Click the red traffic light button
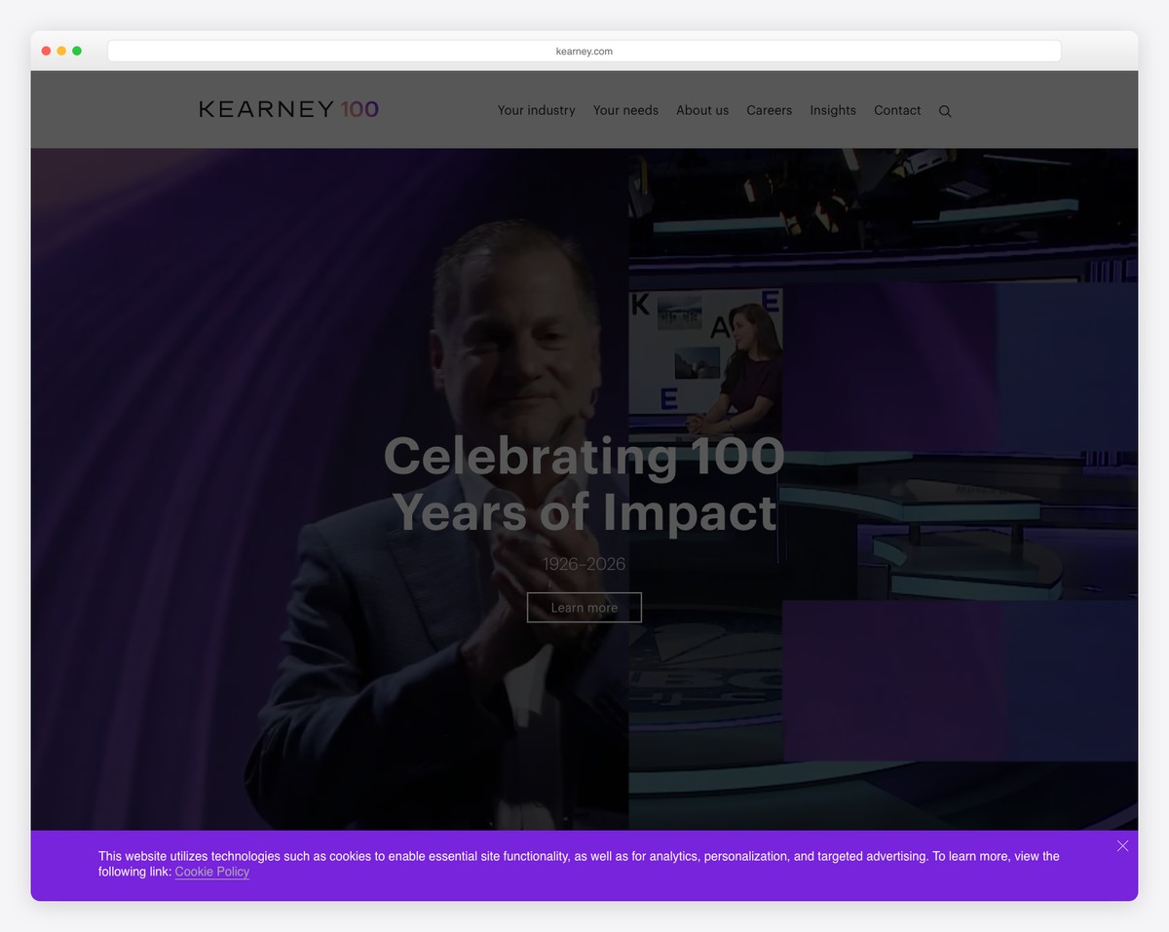1169x932 pixels. (46, 50)
